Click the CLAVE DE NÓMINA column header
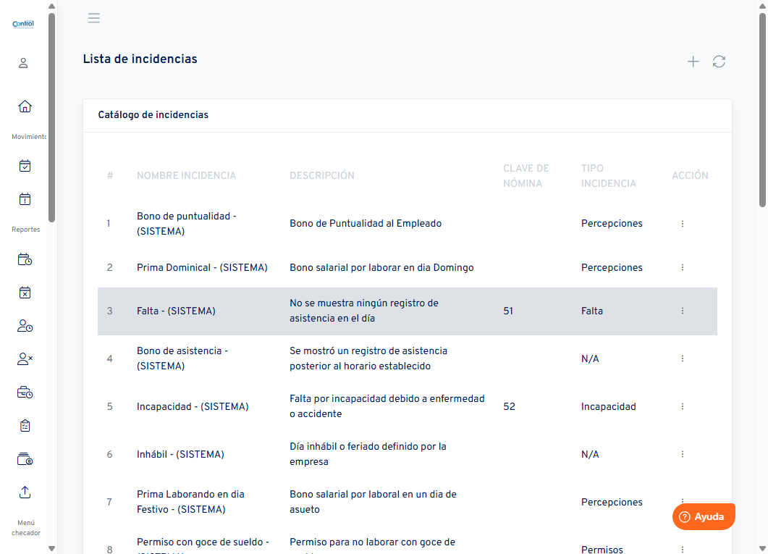Viewport: 768px width, 554px height. 526,175
